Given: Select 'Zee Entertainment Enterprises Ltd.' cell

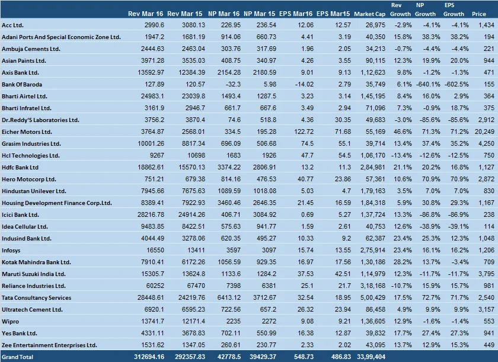Looking at the screenshot, I should [49, 345].
